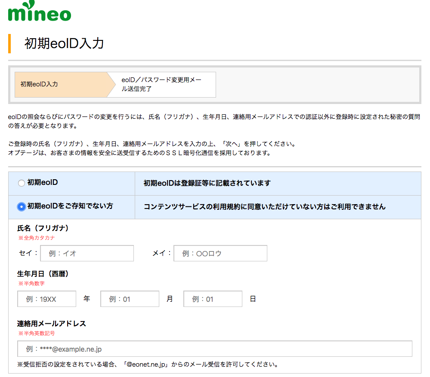Click the 氏名（フリガナ） field label

click(43, 228)
